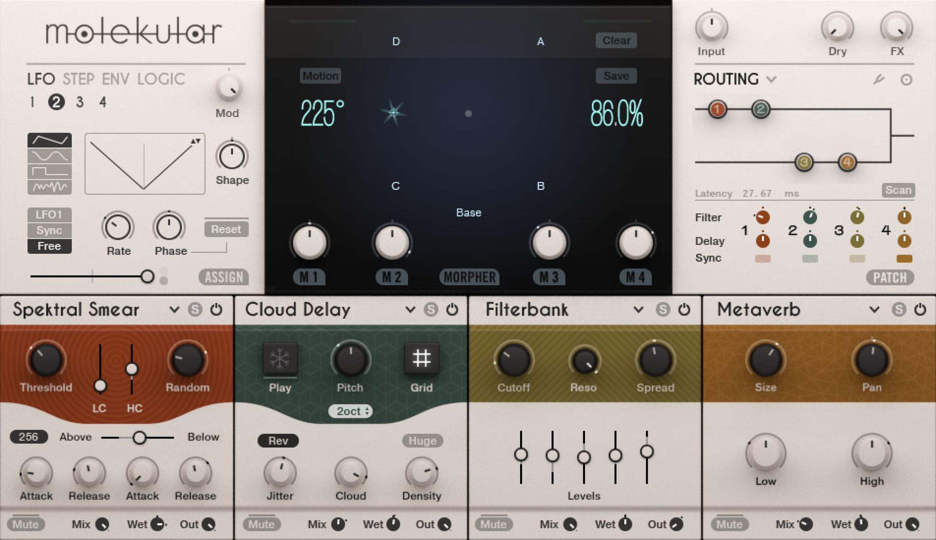Mute the Filterbank slot
936x540 pixels.
tap(493, 524)
